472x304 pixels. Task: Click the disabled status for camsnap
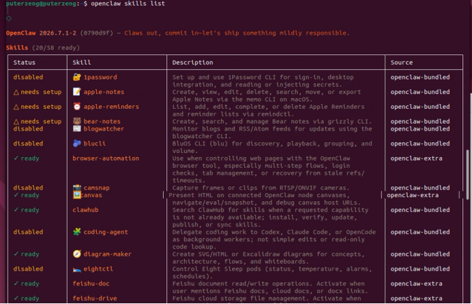[x=28, y=188]
